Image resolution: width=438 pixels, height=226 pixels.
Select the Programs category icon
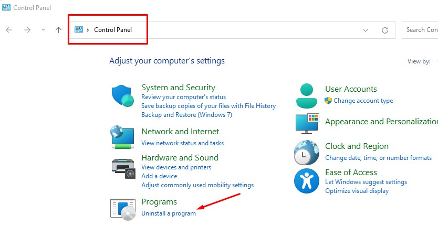123,208
